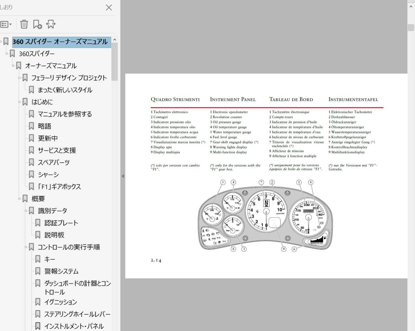415x331 pixels.
Task: Go to the イグニッション bookmark
Action: [x=61, y=302]
